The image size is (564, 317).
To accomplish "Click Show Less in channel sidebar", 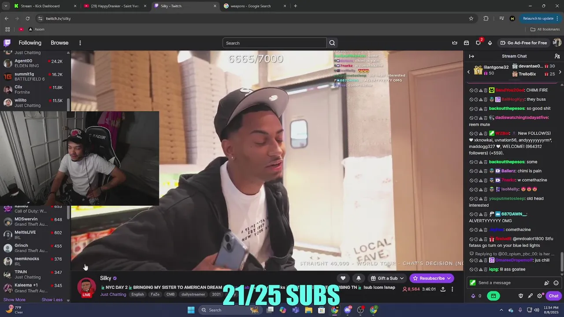I will click(x=52, y=300).
